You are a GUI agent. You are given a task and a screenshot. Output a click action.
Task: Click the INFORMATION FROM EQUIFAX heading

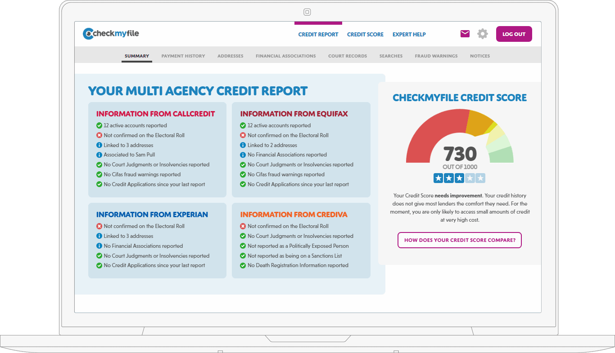(x=294, y=114)
